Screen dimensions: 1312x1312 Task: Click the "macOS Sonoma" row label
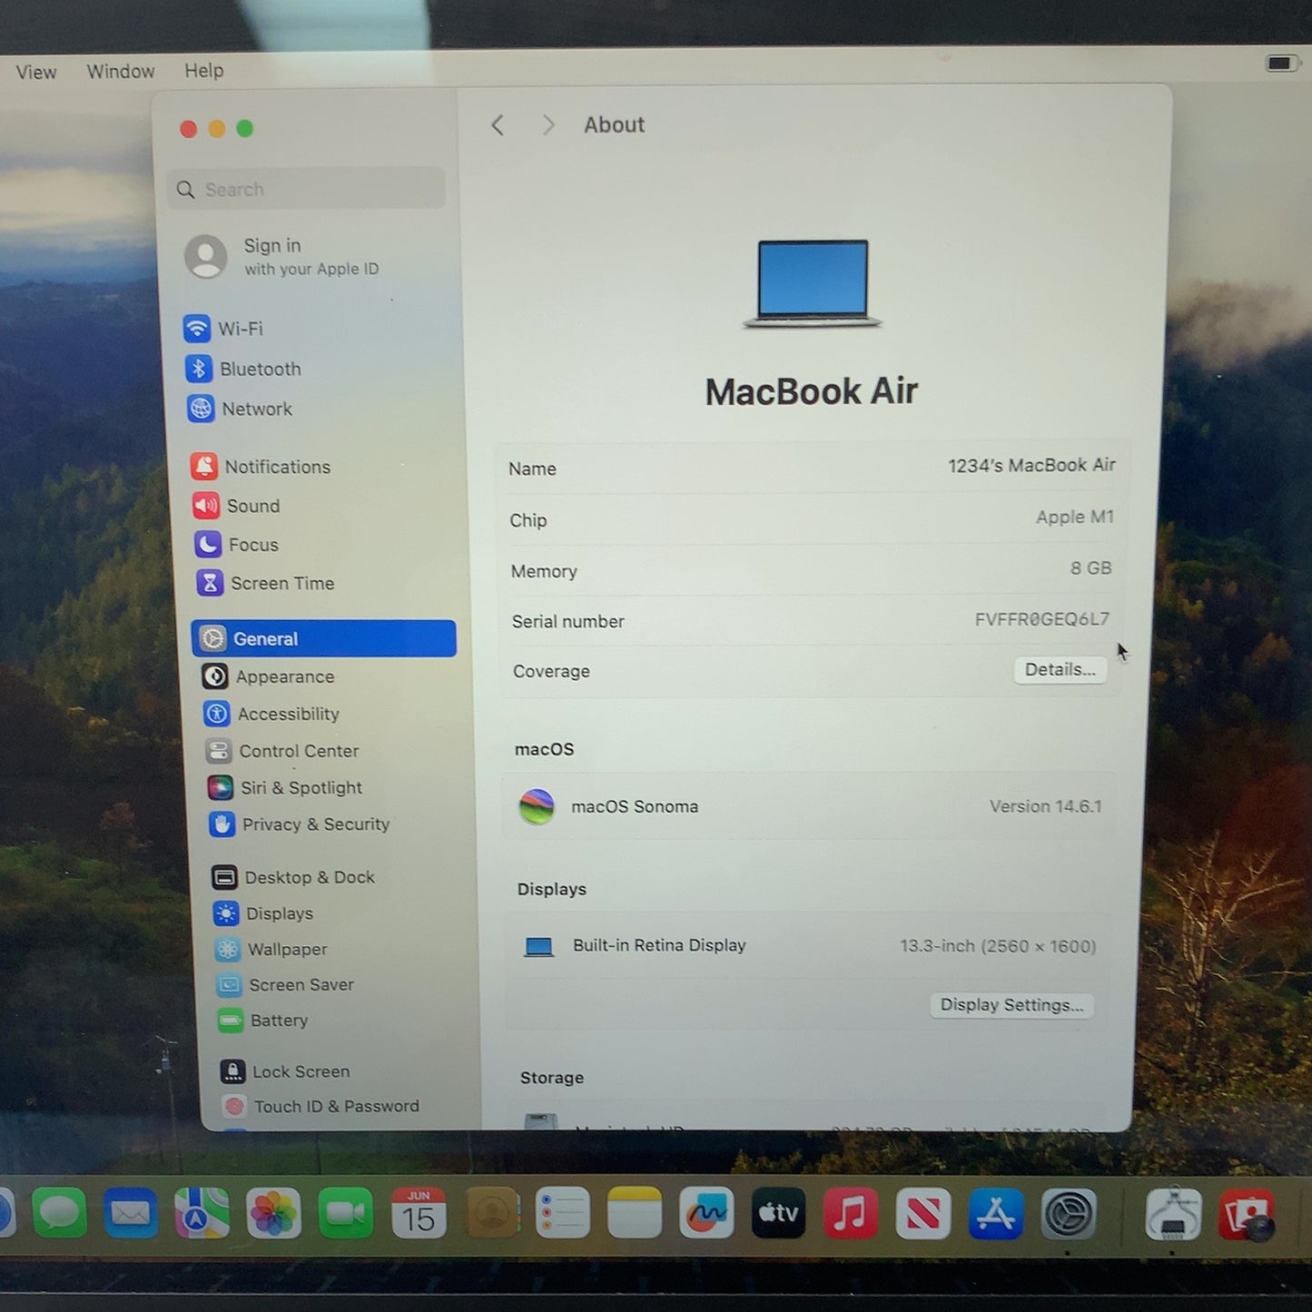click(x=635, y=806)
